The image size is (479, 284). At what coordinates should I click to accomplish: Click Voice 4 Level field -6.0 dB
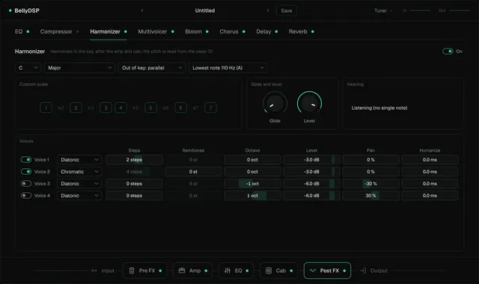point(311,196)
